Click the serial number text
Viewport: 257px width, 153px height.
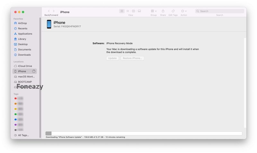67,27
